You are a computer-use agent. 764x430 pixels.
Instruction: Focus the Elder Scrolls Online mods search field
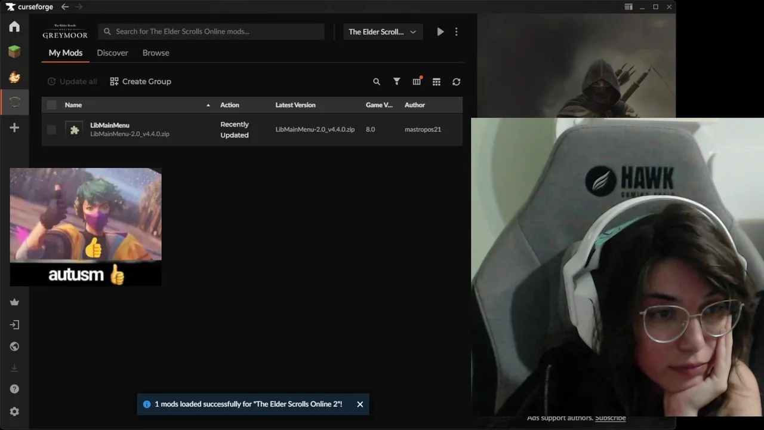211,32
